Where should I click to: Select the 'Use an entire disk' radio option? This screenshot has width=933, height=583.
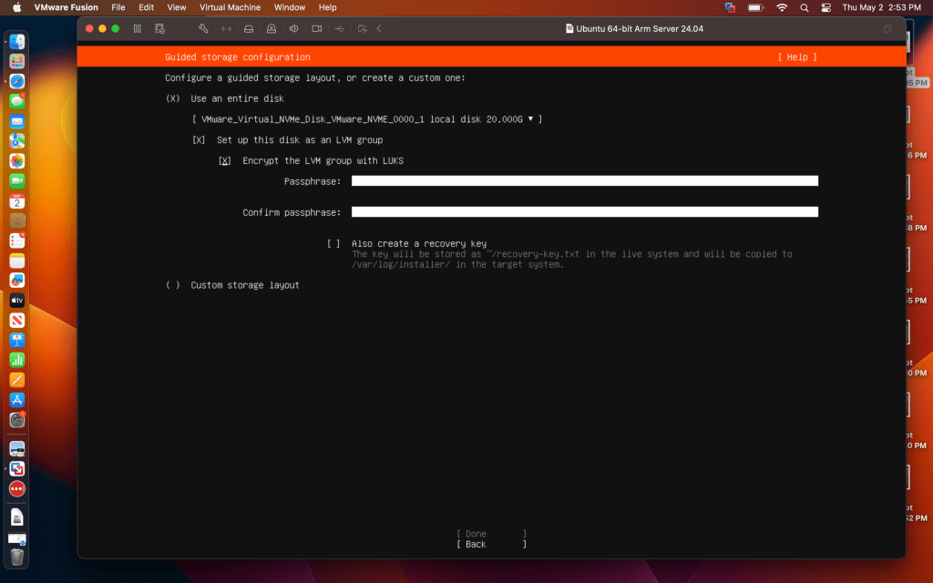coord(173,98)
